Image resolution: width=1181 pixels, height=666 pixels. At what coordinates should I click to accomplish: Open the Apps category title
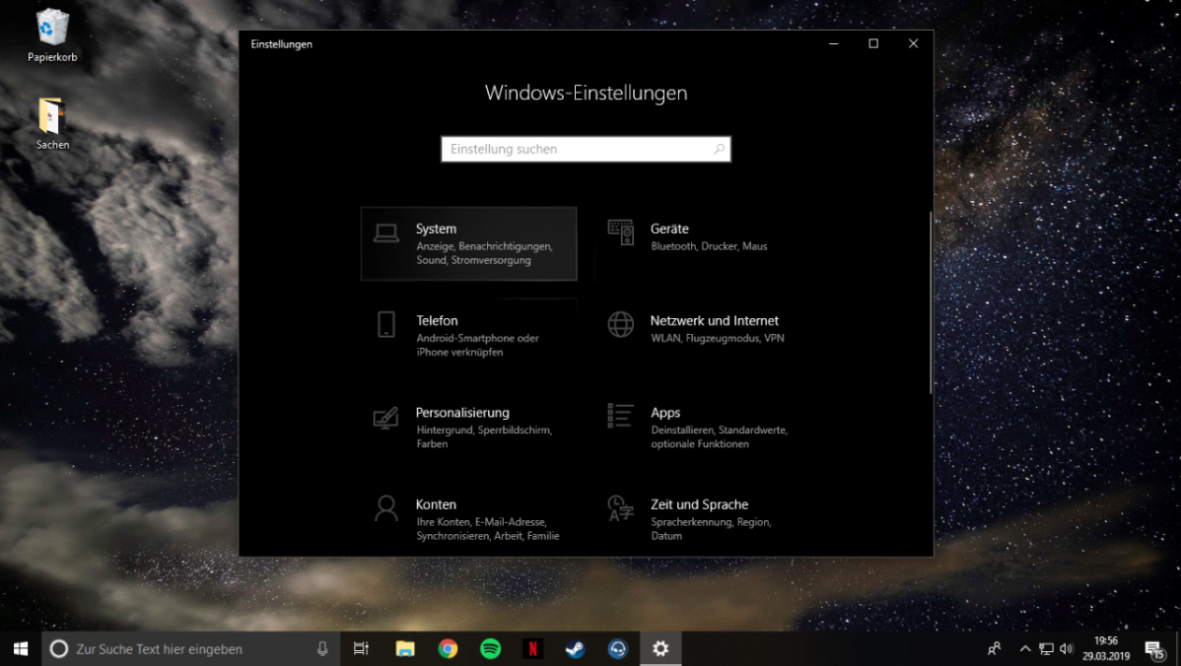click(665, 413)
